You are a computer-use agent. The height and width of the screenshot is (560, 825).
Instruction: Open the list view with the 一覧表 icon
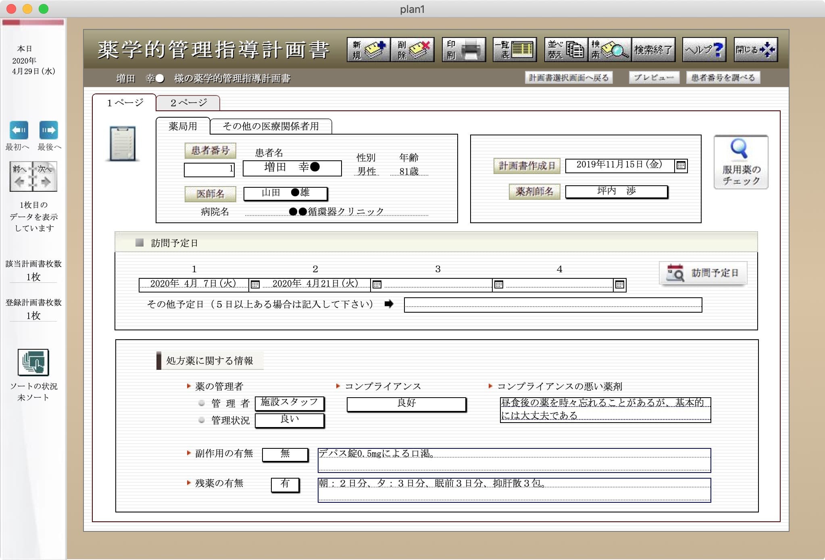[x=515, y=49]
